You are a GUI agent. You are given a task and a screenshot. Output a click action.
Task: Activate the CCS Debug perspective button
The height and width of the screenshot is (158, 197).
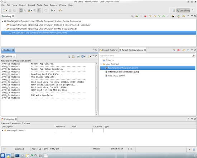[x=183, y=10]
